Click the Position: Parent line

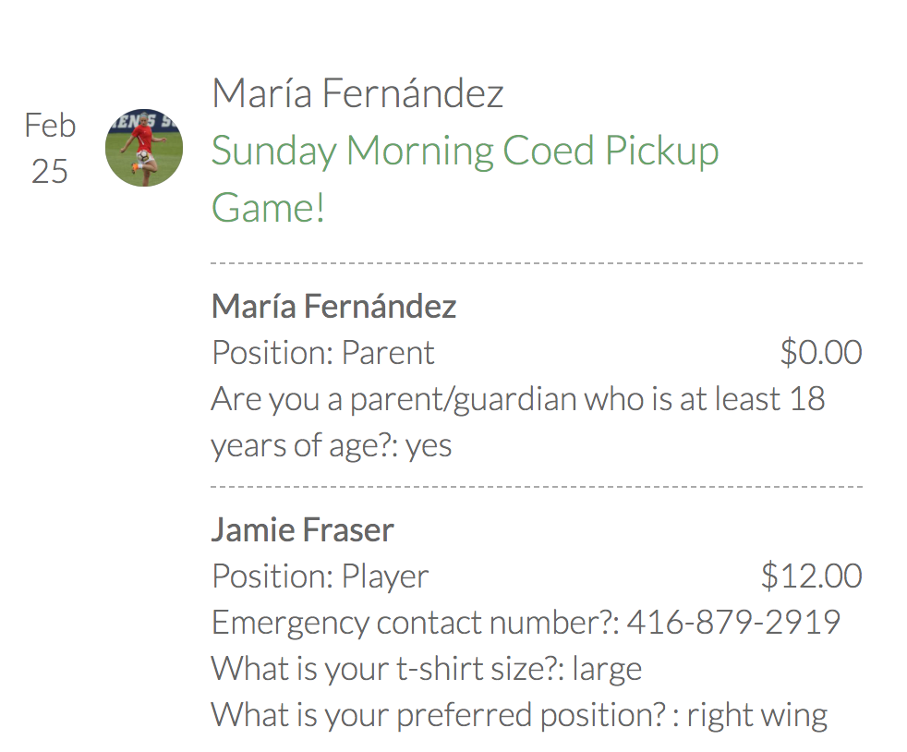pyautogui.click(x=322, y=353)
